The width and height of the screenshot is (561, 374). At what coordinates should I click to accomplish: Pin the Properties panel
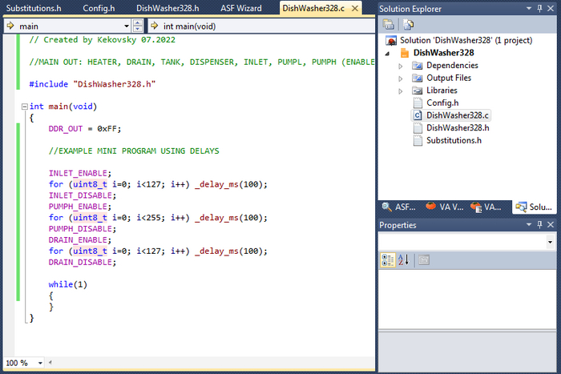pos(539,225)
